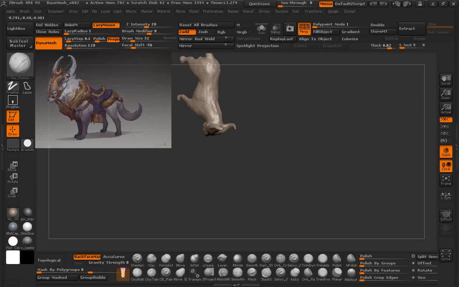Viewport: 459px width, 287px height.
Task: Select the Planar brush
Action: [x=337, y=274]
